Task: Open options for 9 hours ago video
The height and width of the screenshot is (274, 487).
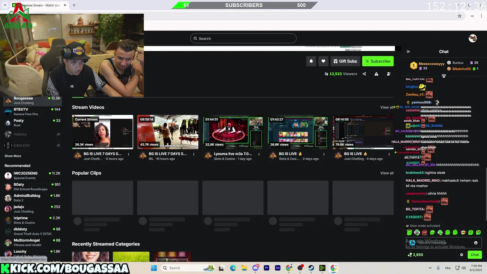Action: (129, 154)
